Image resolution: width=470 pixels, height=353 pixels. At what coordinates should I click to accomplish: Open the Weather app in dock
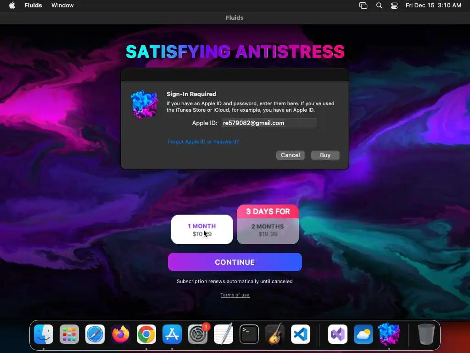coord(364,334)
